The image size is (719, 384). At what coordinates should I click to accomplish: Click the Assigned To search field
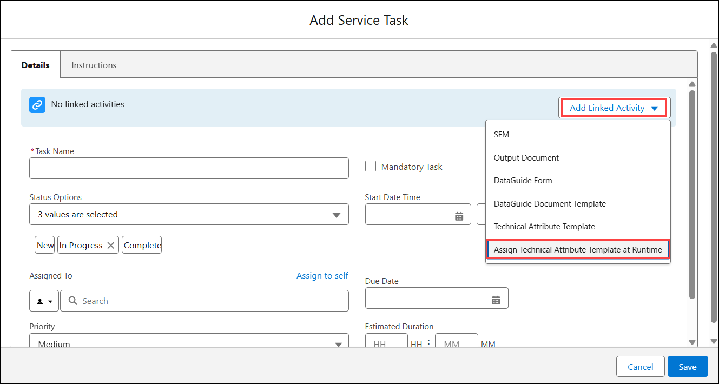[205, 301]
